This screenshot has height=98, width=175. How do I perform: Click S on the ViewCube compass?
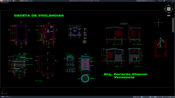(169, 13)
